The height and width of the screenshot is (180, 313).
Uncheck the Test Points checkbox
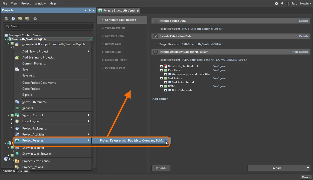click(x=162, y=78)
